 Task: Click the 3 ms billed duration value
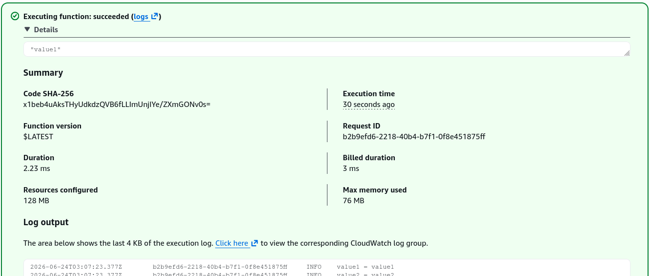pos(351,169)
